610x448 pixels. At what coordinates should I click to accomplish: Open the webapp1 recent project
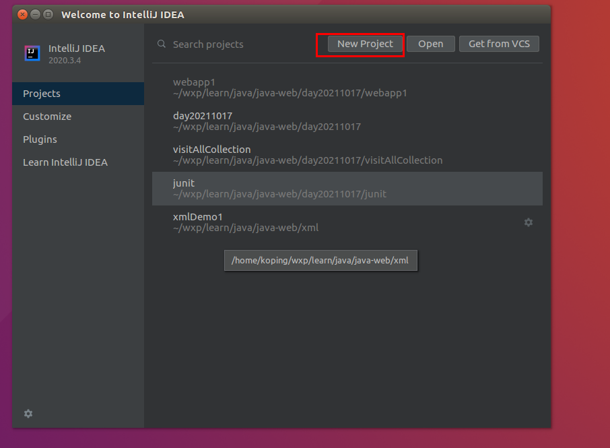coord(347,88)
